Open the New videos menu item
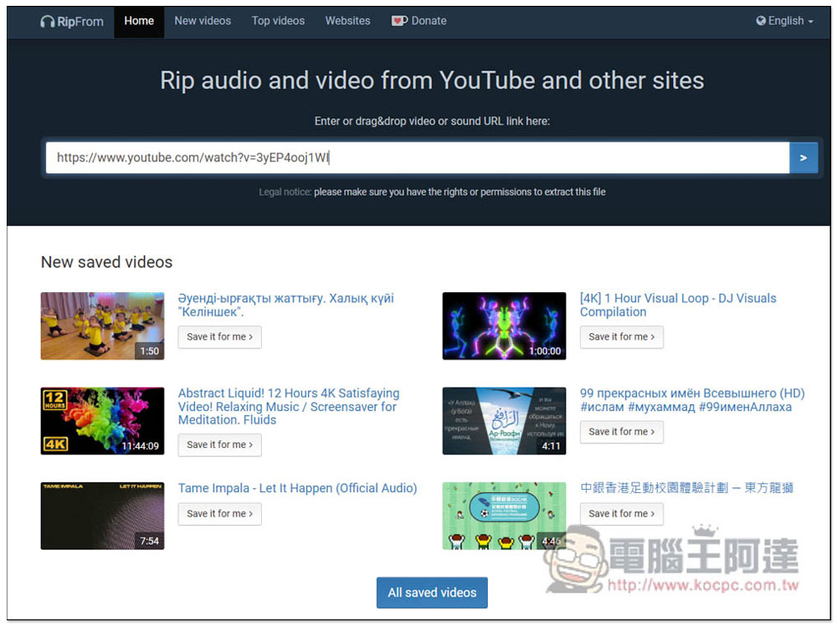Screen dimensions: 837x627 203,21
